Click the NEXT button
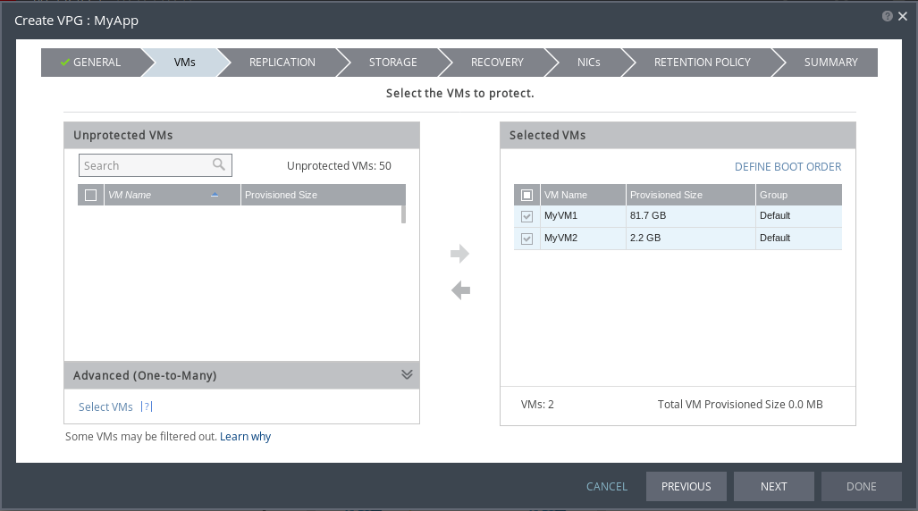The width and height of the screenshot is (918, 511). tap(773, 486)
